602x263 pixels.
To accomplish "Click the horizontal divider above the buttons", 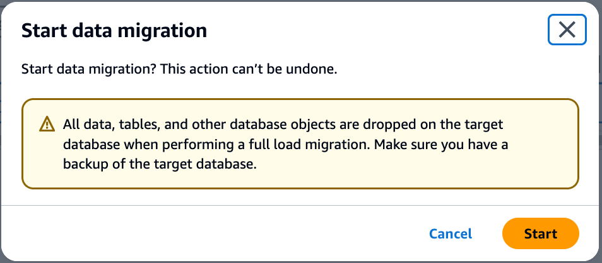I will point(301,206).
